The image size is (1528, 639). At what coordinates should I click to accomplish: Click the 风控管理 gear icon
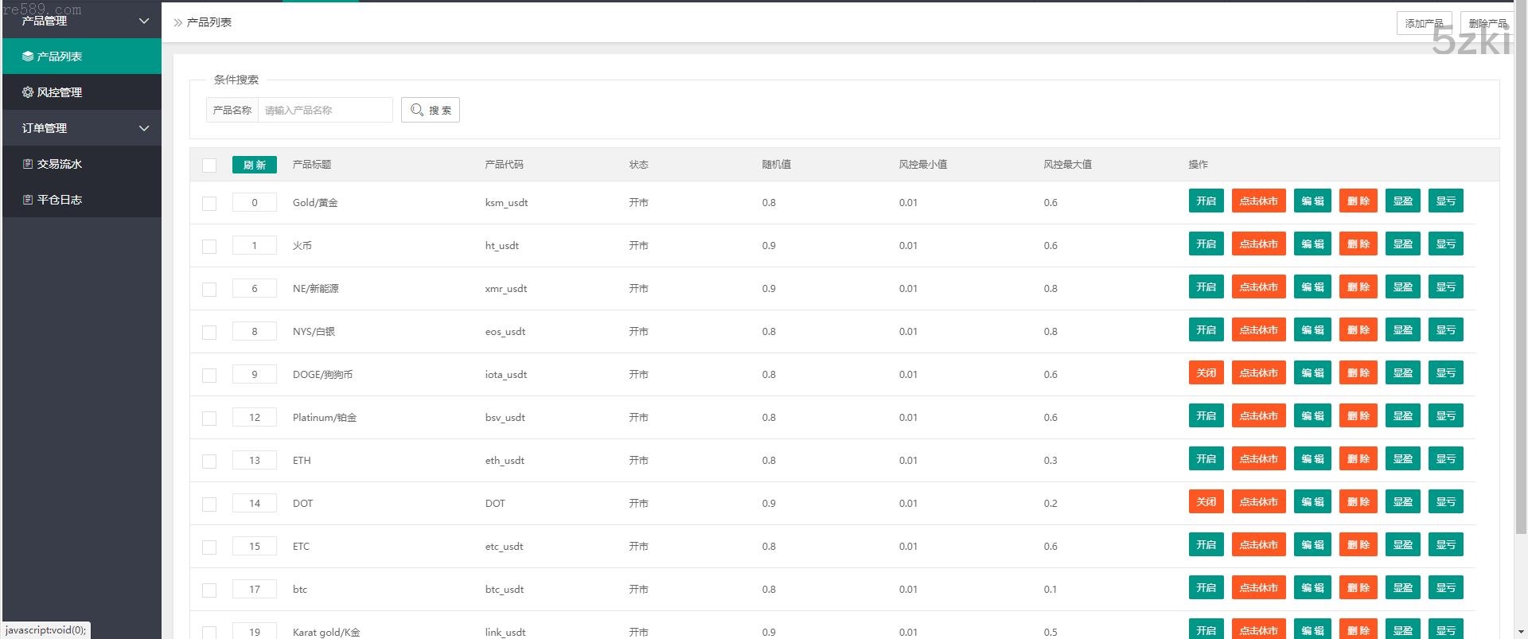(x=28, y=92)
